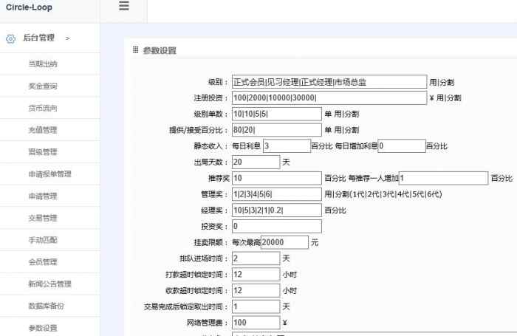Focus the 注册投资 text field

click(x=329, y=98)
